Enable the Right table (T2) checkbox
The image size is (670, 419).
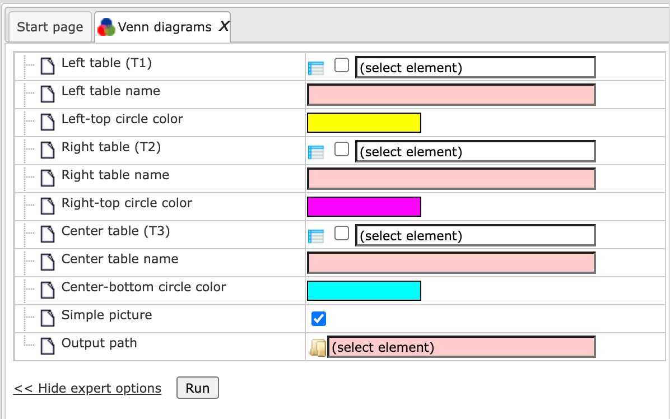coord(341,149)
